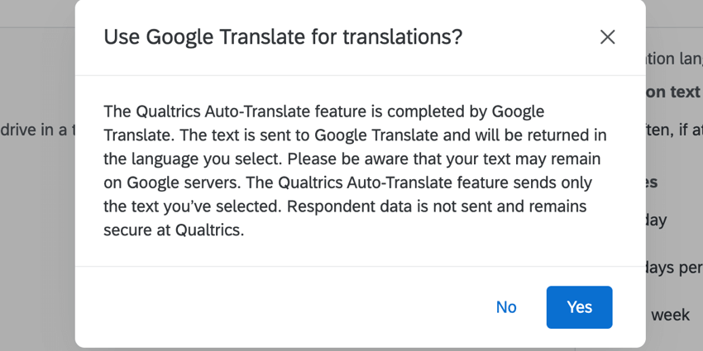703x351 pixels.
Task: Click the partially visible "tion lang" label
Action: pyautogui.click(x=673, y=58)
